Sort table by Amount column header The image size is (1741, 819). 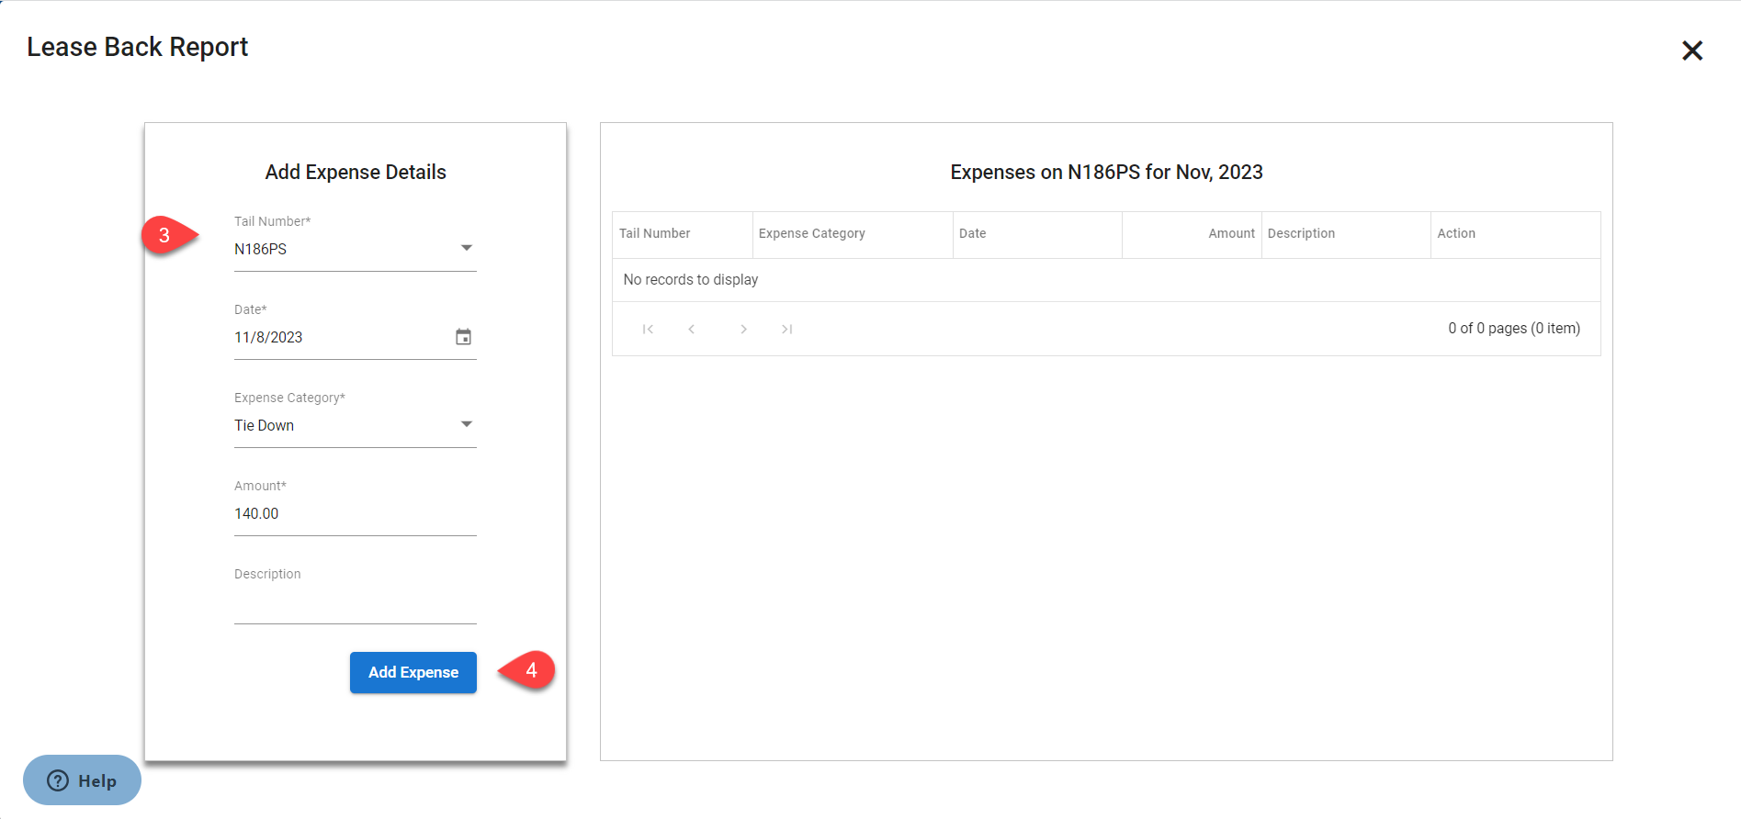[1230, 234]
